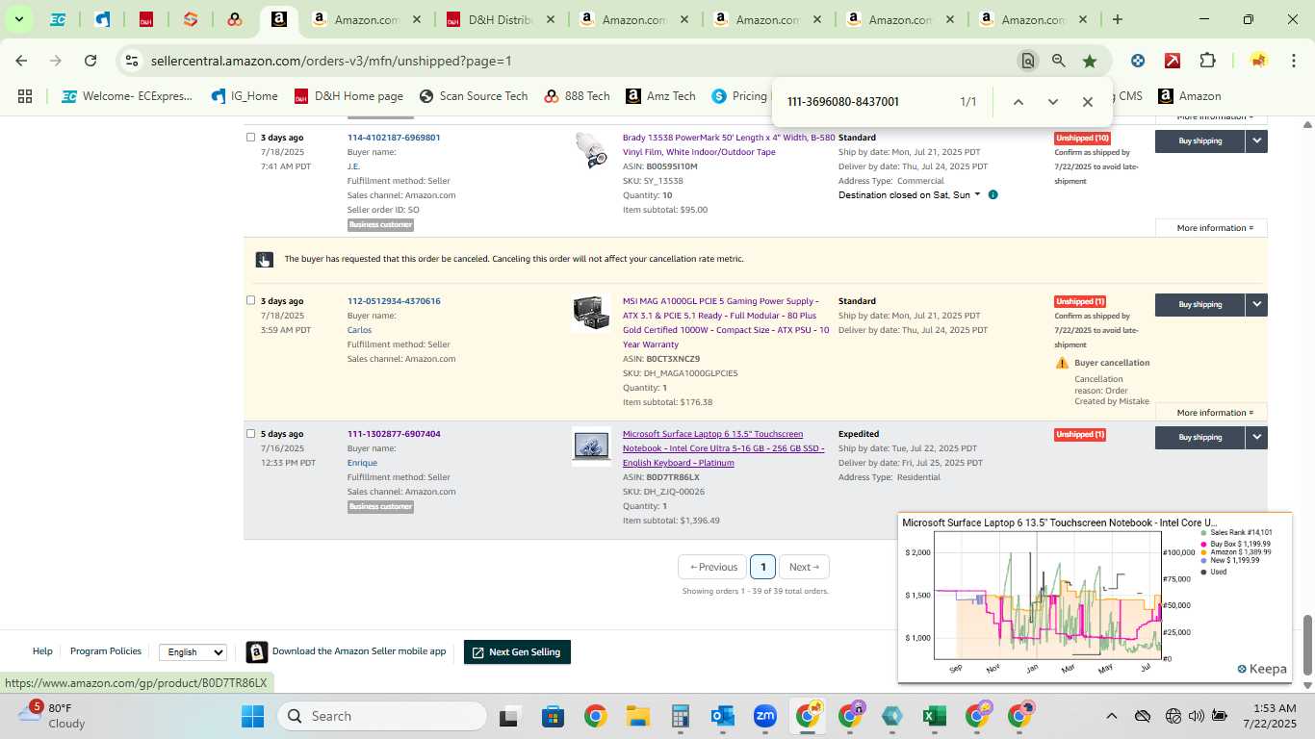Open the bookmarks apps grid icon
Viewport: 1315px width, 739px height.
click(x=25, y=96)
